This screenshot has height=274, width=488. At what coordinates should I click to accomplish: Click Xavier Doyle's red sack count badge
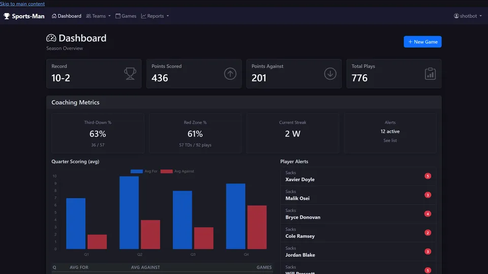[428, 176]
